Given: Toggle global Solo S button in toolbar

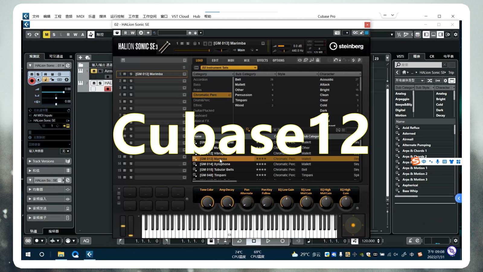Looking at the screenshot, I should point(54,34).
